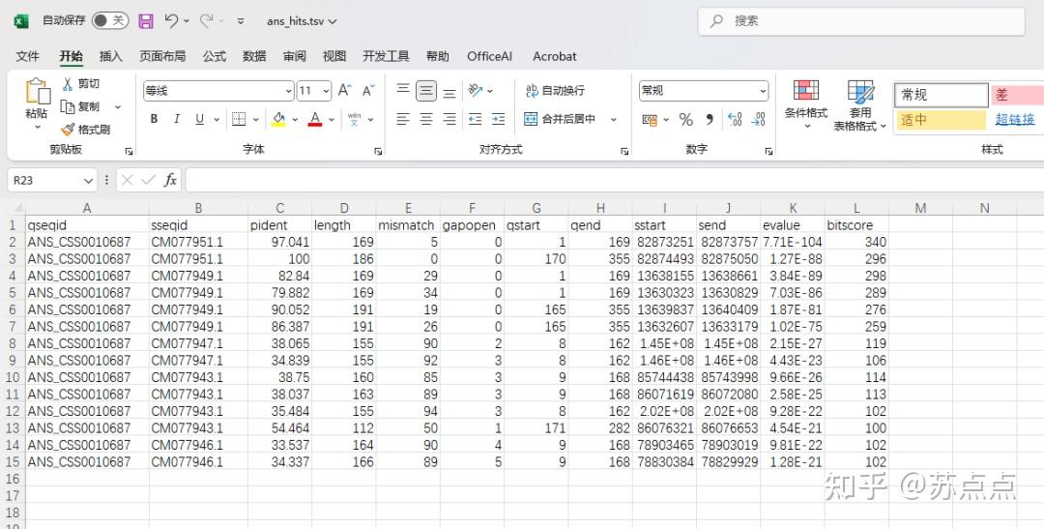
Task: Toggle Italic formatting
Action: (x=177, y=119)
